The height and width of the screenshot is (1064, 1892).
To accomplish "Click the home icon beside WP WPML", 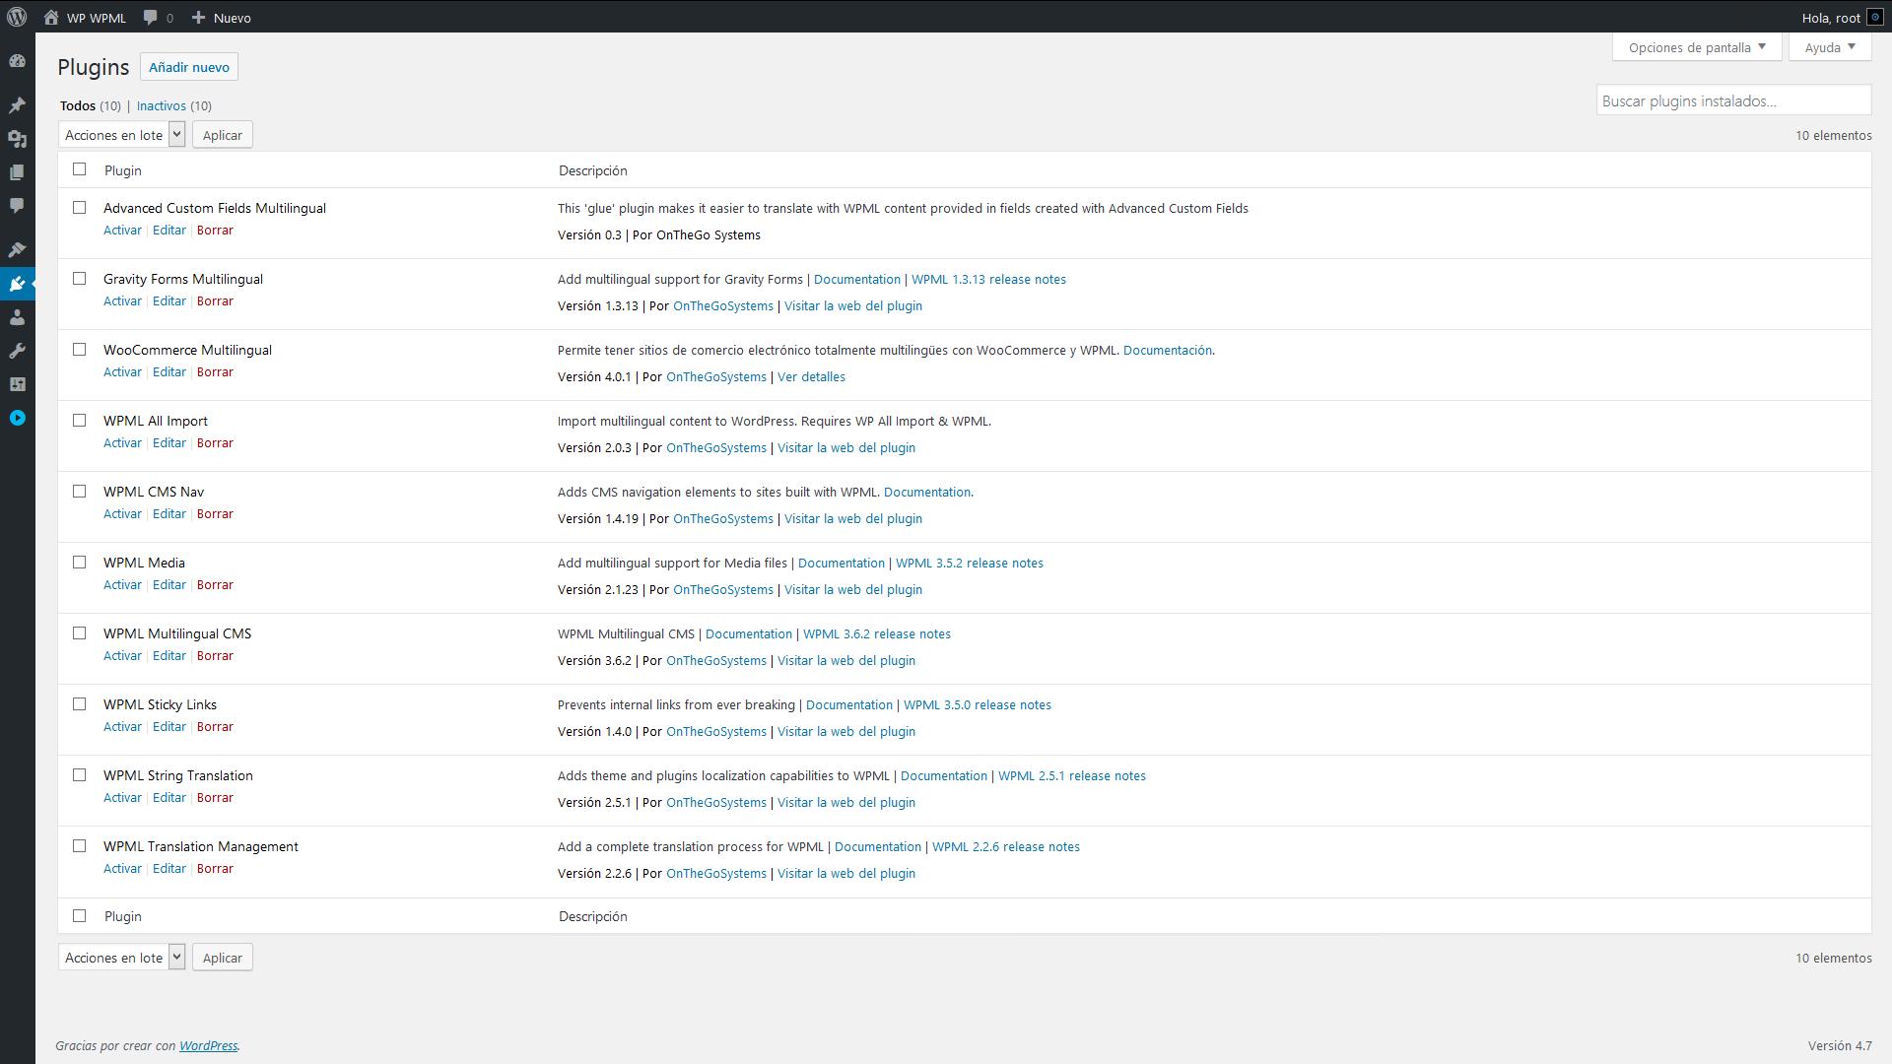I will pos(51,18).
